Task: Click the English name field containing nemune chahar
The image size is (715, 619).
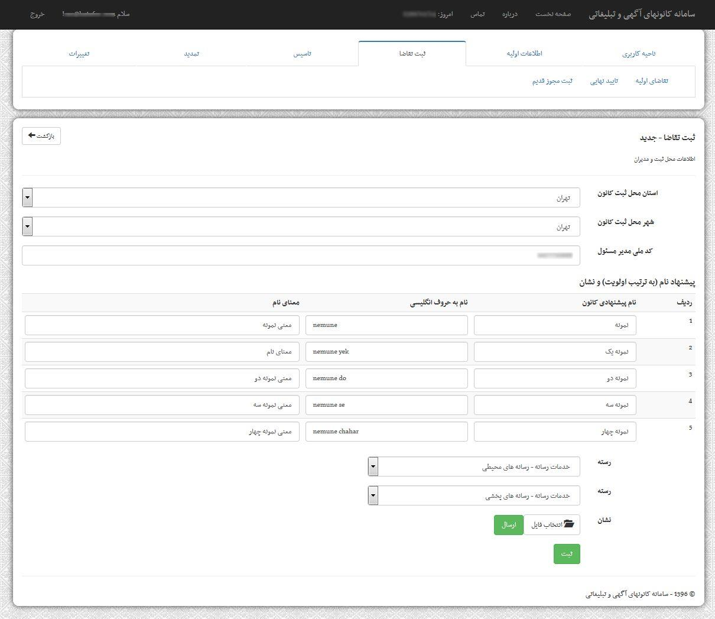Action: tap(386, 432)
